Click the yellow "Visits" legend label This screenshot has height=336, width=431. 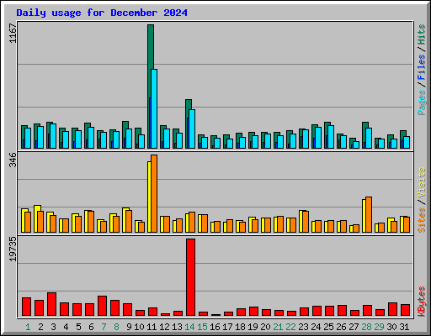point(421,183)
